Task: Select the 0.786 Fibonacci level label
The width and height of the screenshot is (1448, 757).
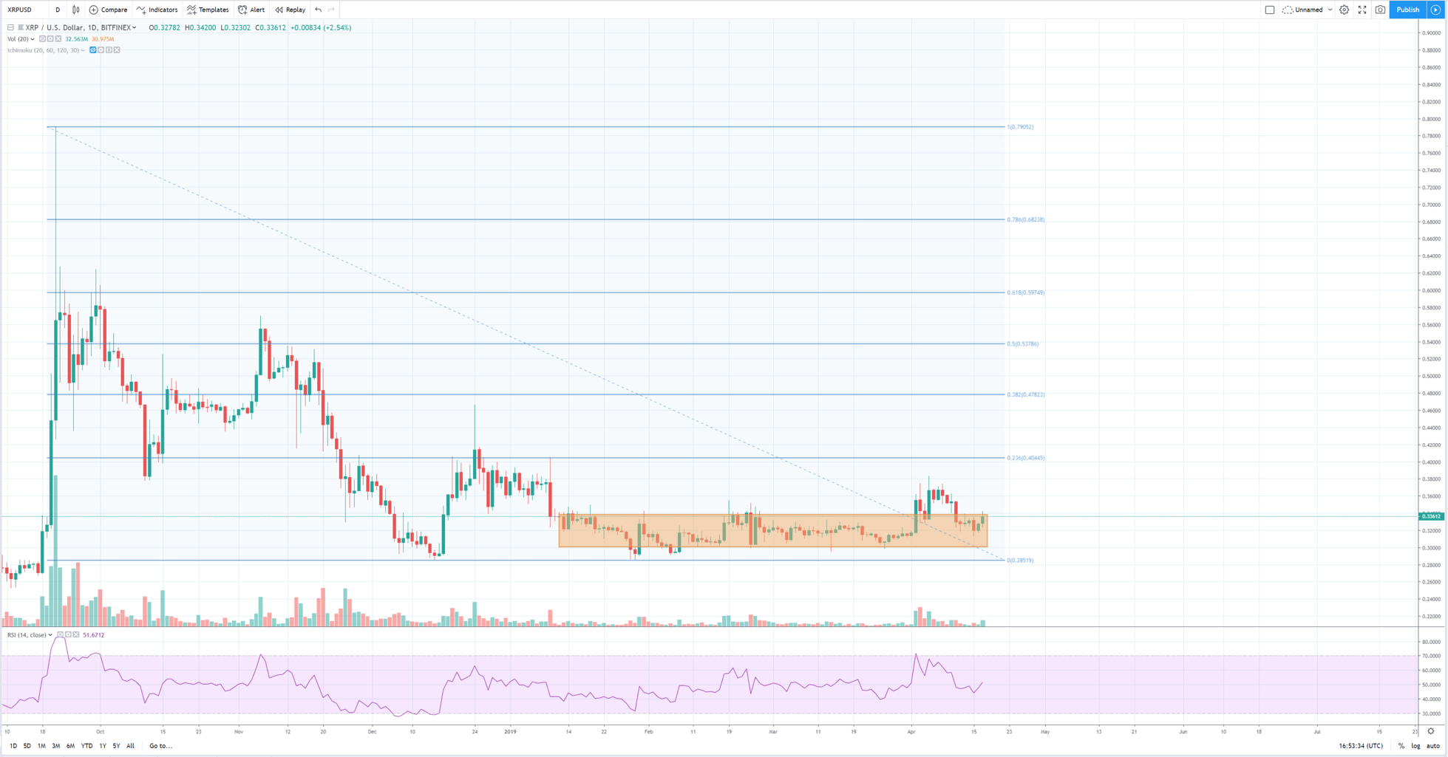Action: [x=1026, y=219]
